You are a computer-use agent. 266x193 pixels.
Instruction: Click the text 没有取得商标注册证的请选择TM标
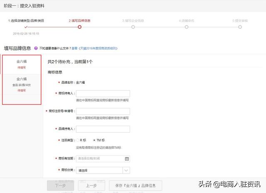(99, 148)
